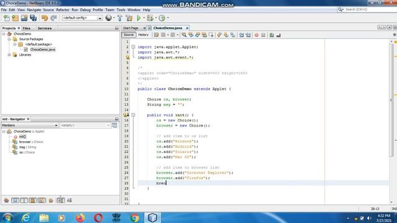Switch to the Files tab
397x223 pixels.
tap(26, 28)
